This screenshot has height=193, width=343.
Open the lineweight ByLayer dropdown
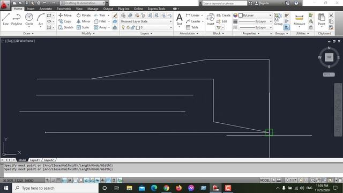point(255,21)
